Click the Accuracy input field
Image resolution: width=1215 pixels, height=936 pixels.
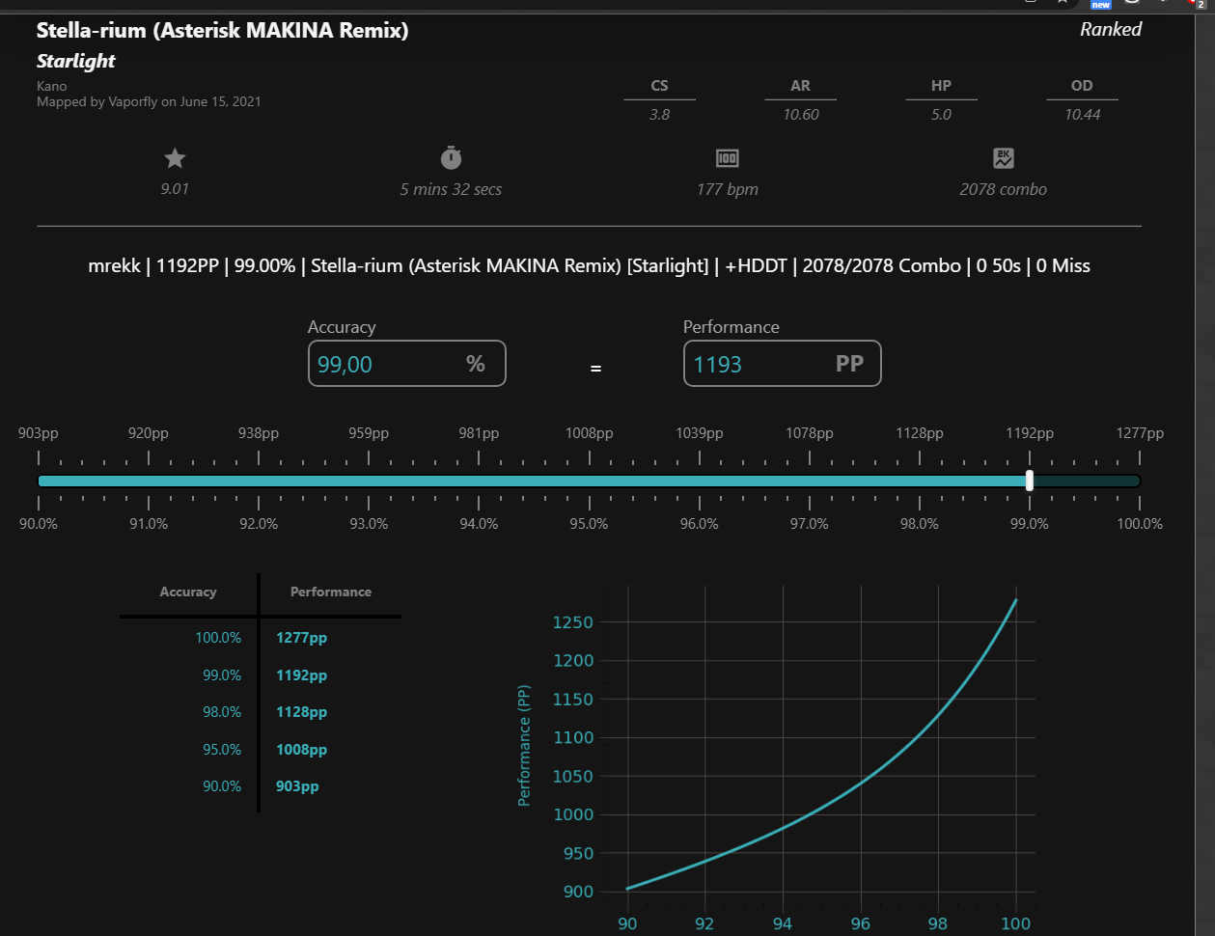(x=406, y=364)
